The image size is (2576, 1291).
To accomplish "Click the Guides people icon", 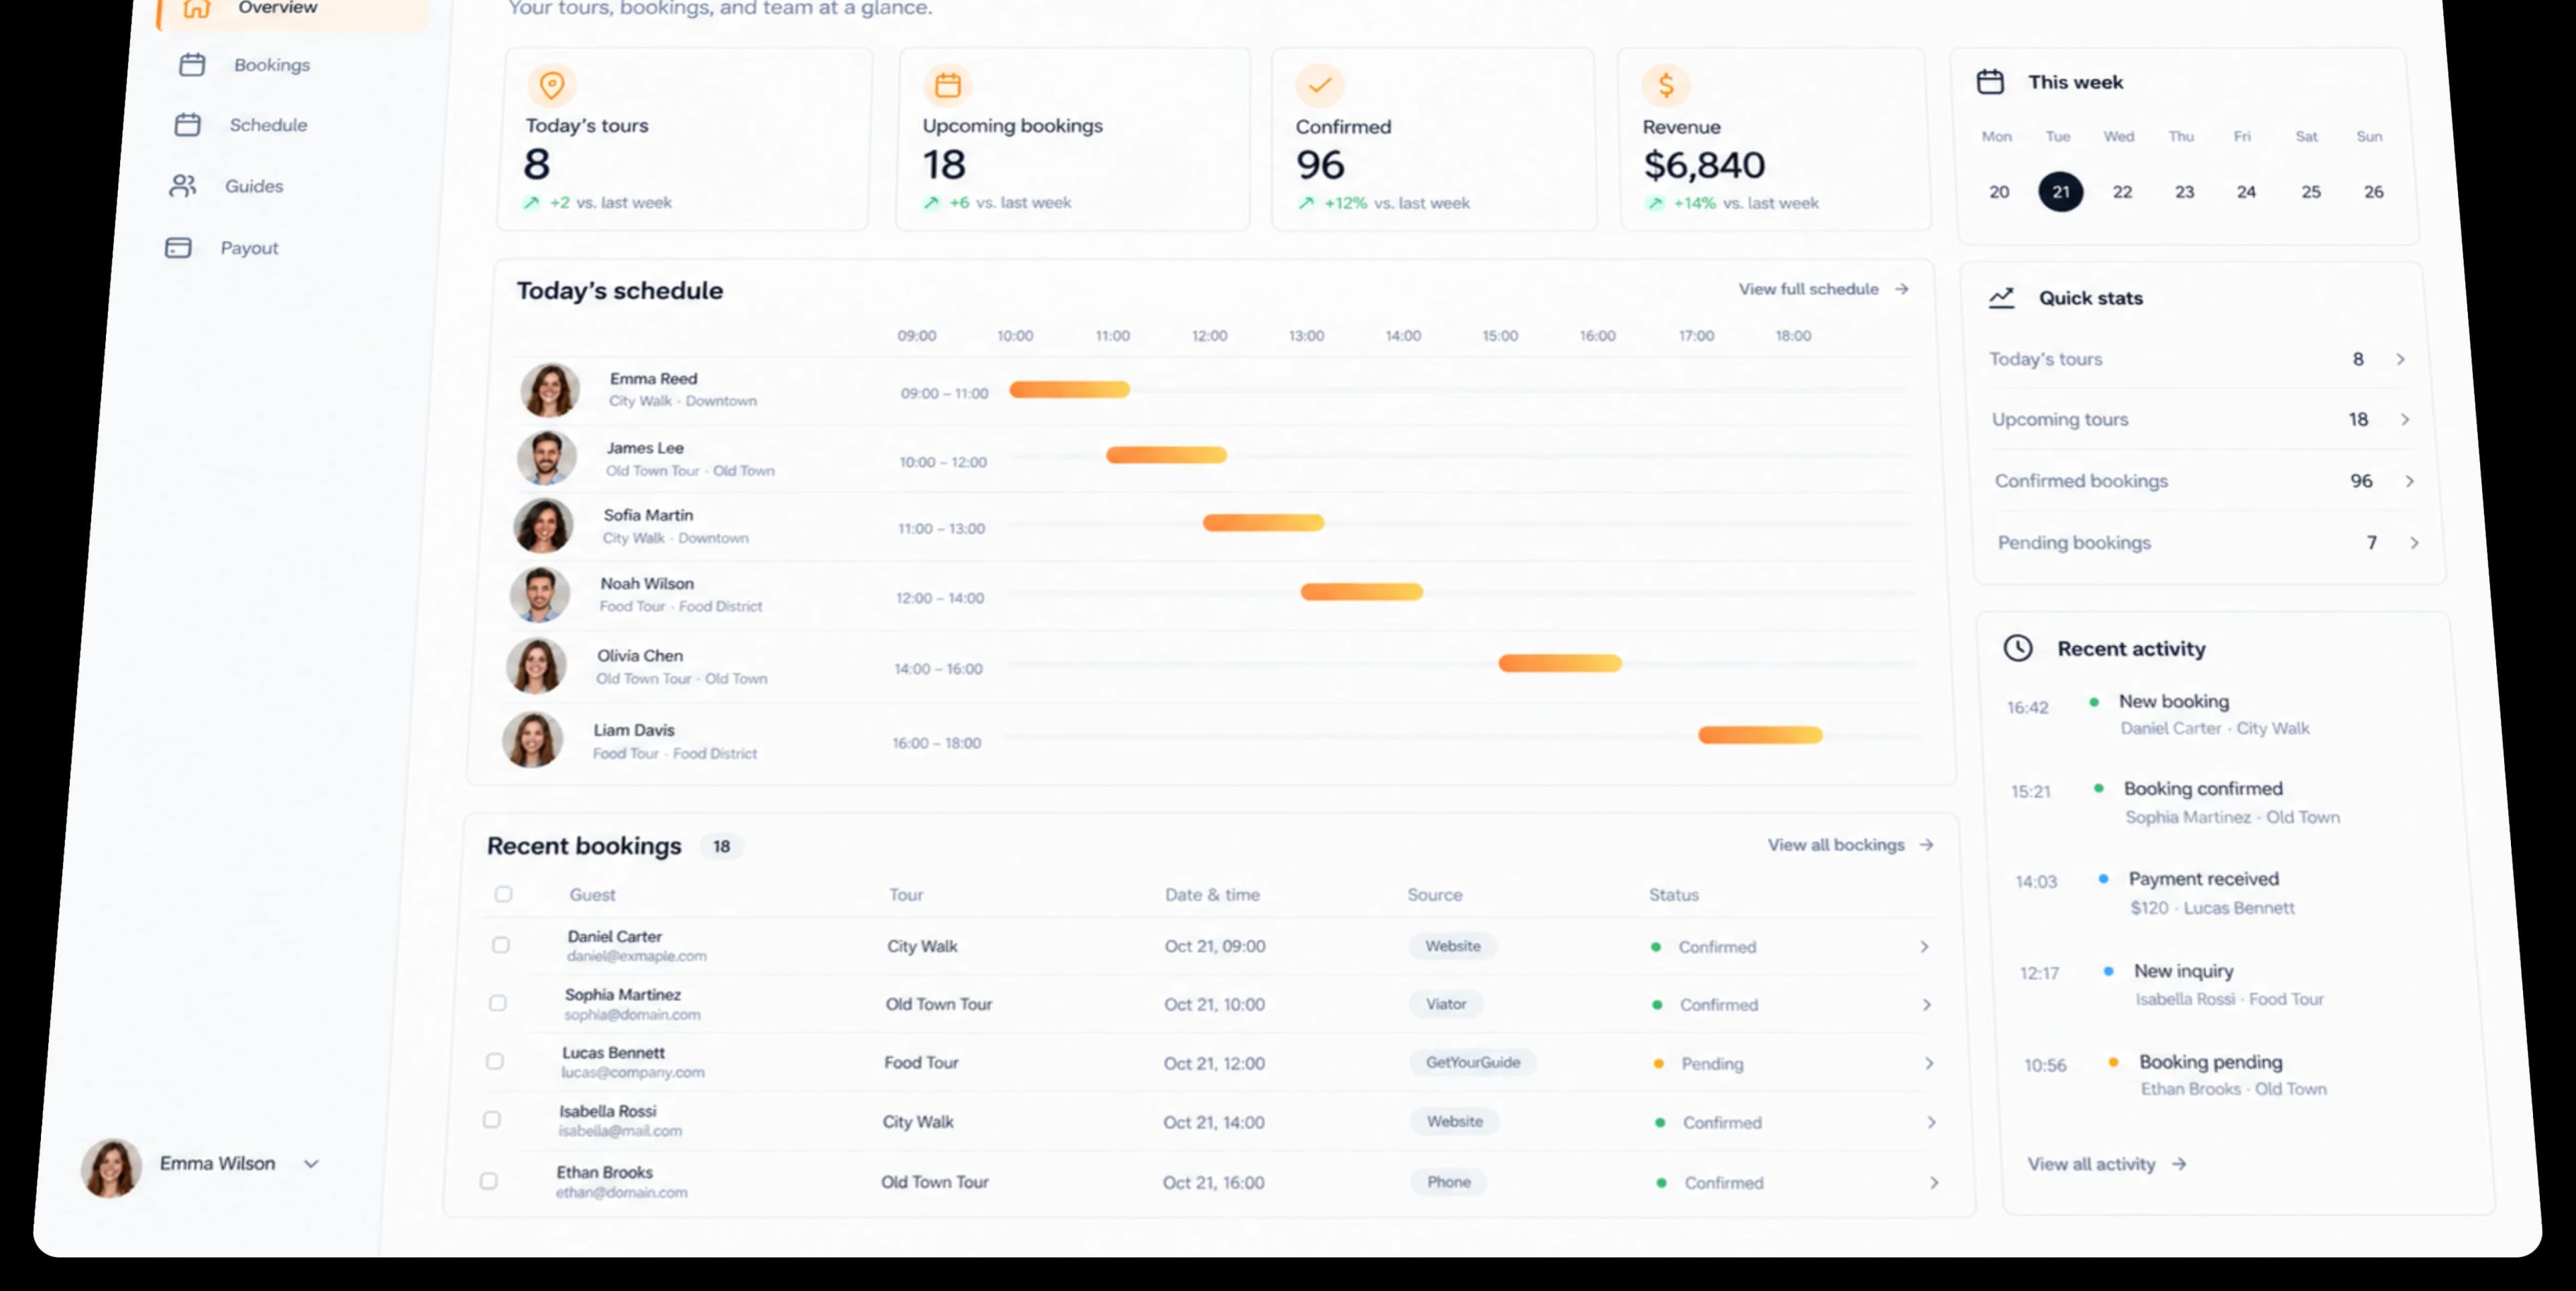I will pos(182,186).
